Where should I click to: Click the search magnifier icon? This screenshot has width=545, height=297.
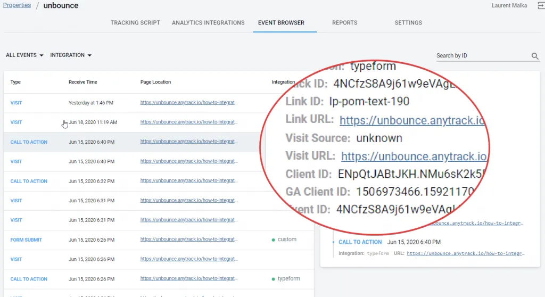coord(534,56)
